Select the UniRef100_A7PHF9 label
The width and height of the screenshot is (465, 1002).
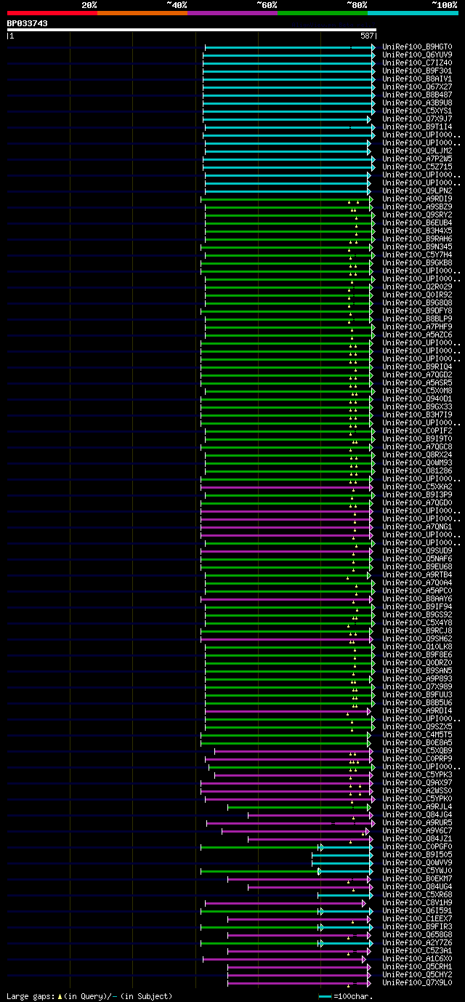click(416, 326)
